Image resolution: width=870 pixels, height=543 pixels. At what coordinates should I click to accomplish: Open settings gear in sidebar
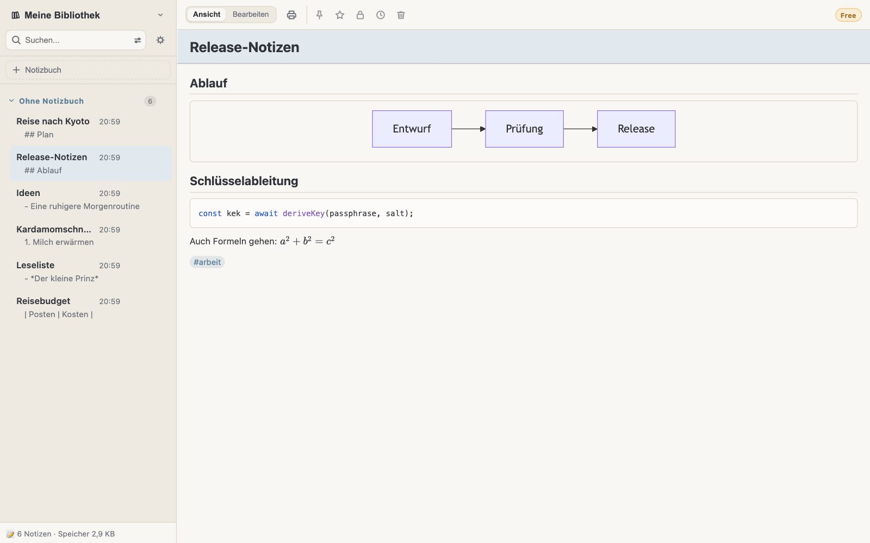click(x=160, y=40)
